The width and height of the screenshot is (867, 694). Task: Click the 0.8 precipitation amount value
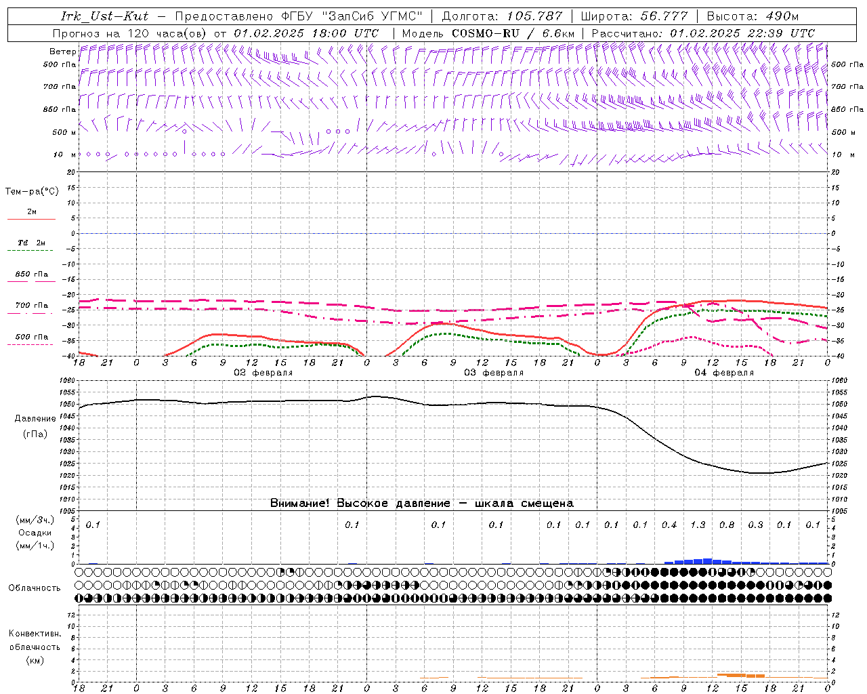tap(727, 525)
